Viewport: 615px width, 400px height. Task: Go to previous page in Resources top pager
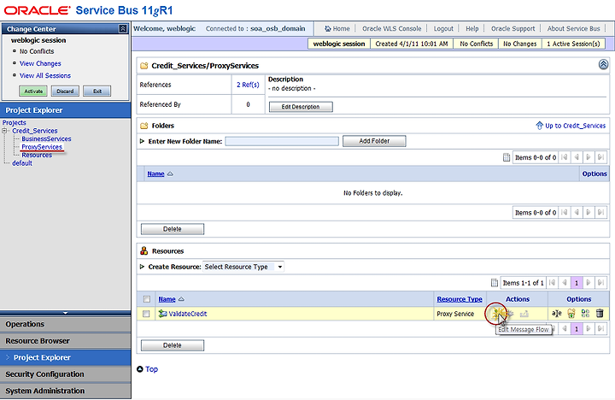click(565, 283)
